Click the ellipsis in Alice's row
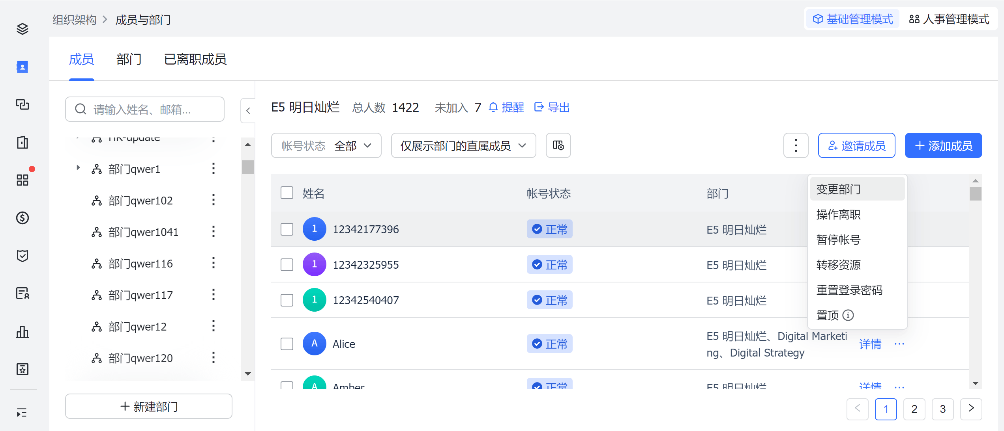The image size is (1004, 431). tap(899, 344)
